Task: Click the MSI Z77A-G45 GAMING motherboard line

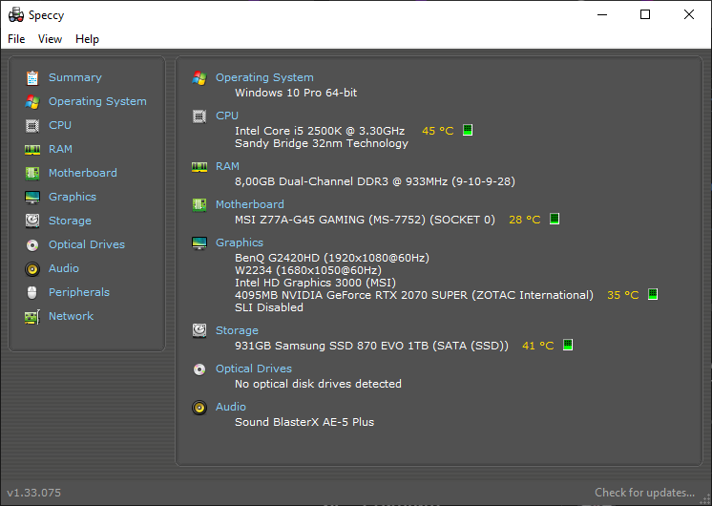Action: (365, 220)
